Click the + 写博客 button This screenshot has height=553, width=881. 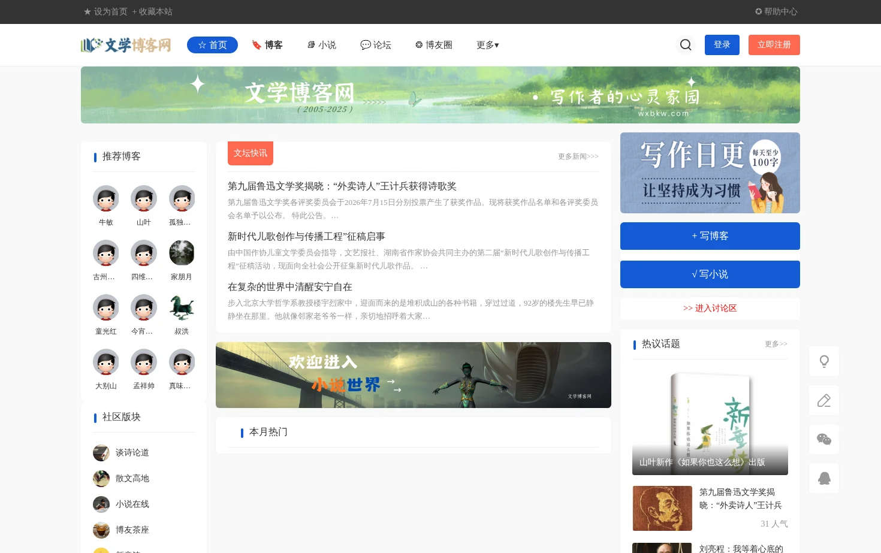(710, 236)
